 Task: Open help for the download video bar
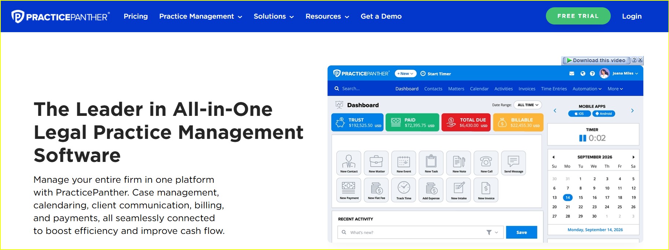click(634, 60)
